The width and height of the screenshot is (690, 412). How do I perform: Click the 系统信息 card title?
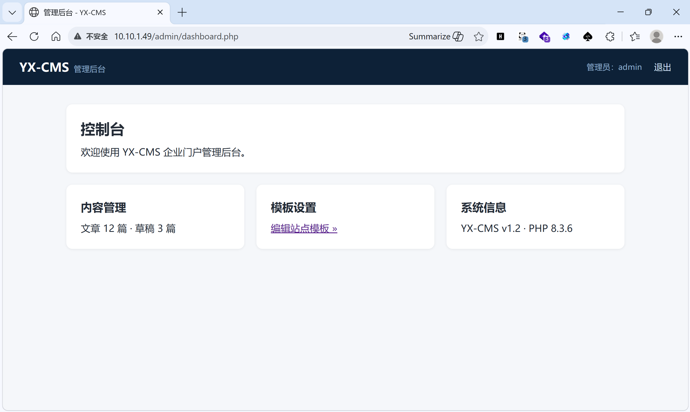click(x=483, y=208)
